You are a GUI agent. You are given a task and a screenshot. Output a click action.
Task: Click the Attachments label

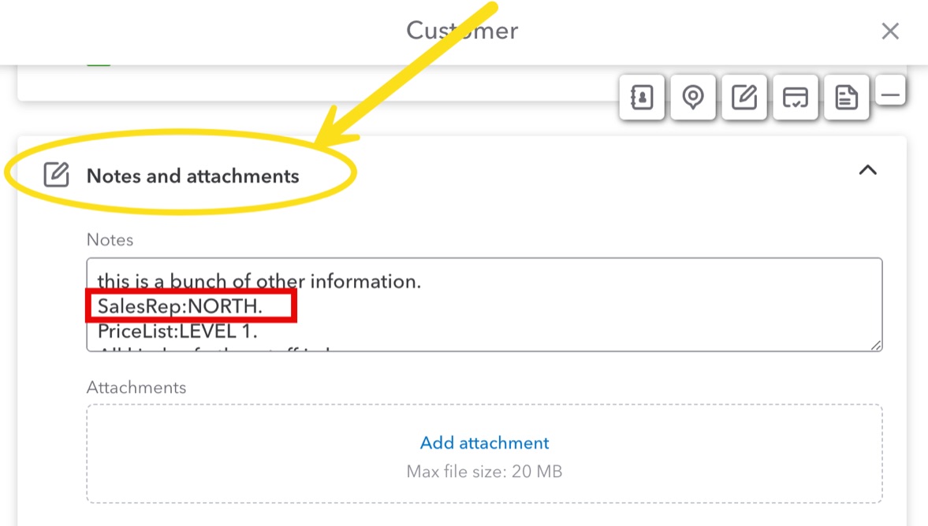point(136,387)
